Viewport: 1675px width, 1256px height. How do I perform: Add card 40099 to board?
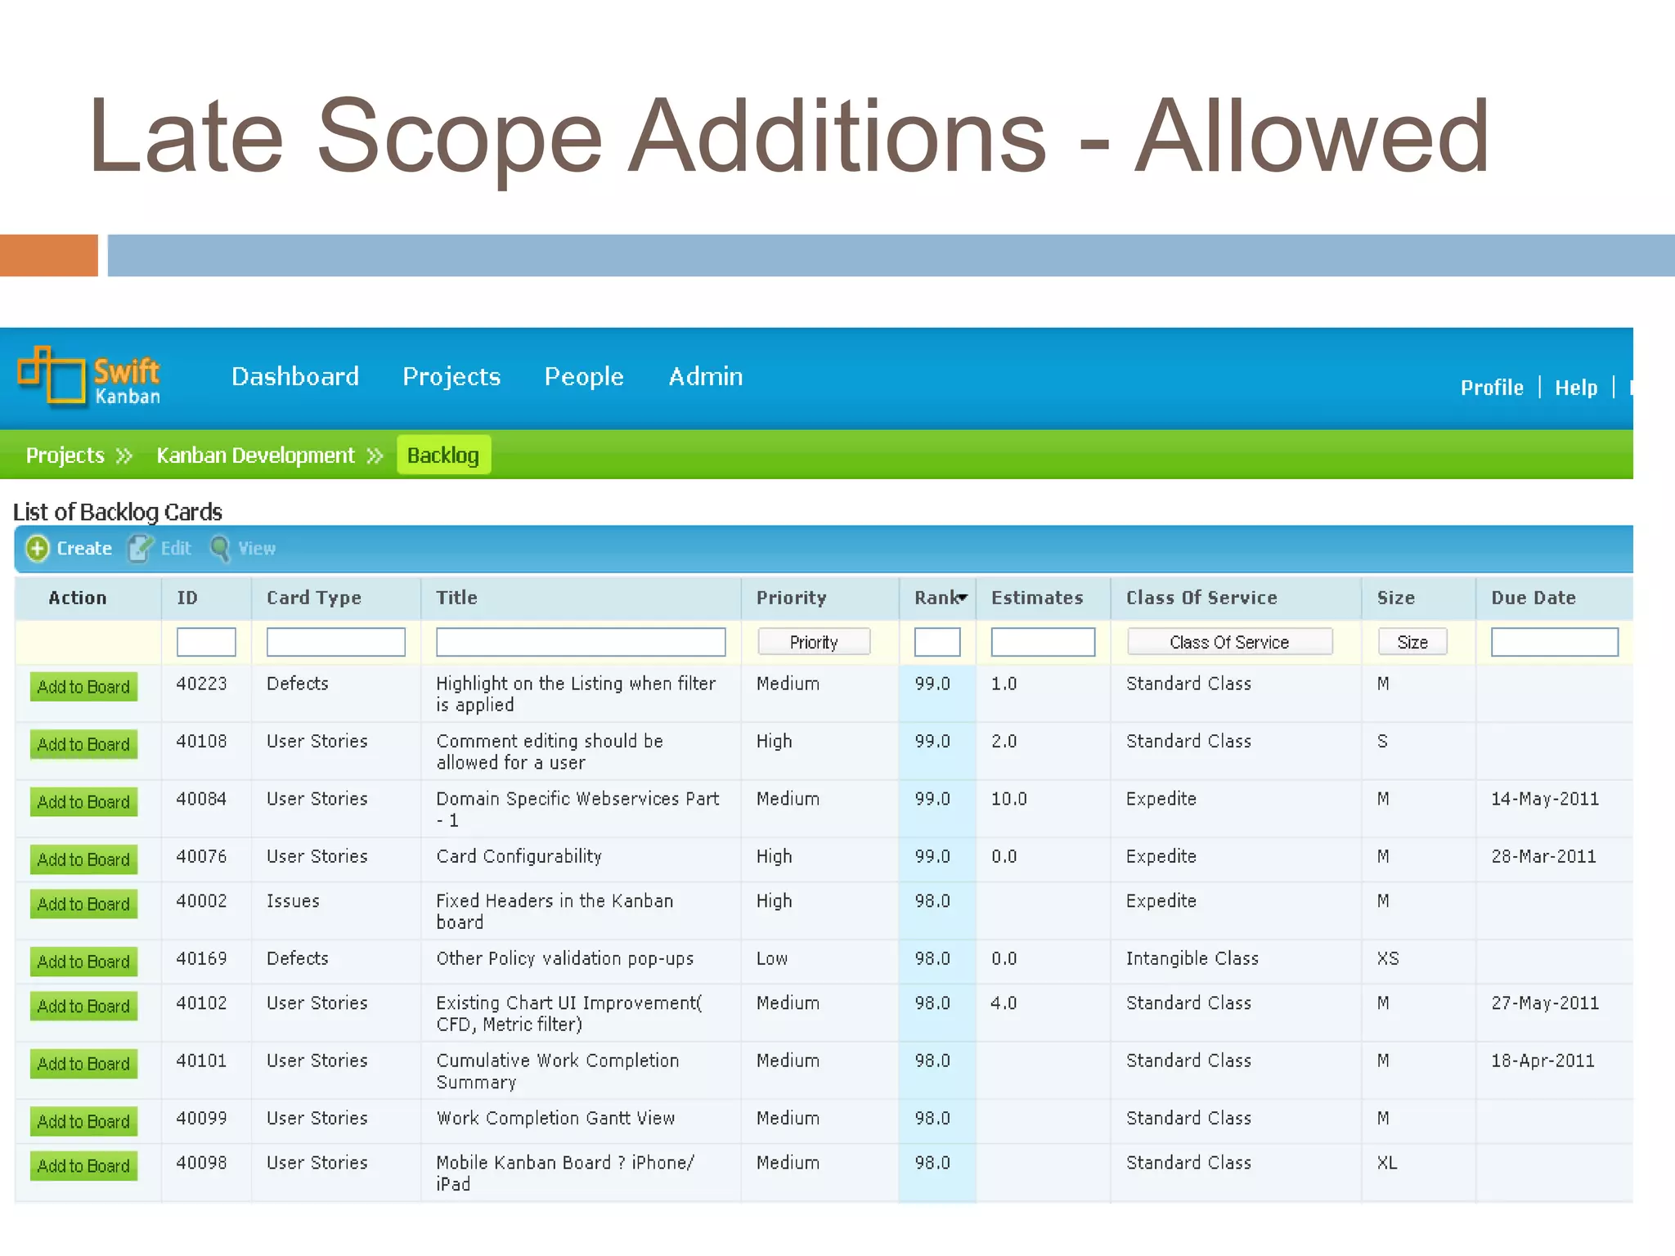pyautogui.click(x=83, y=1121)
